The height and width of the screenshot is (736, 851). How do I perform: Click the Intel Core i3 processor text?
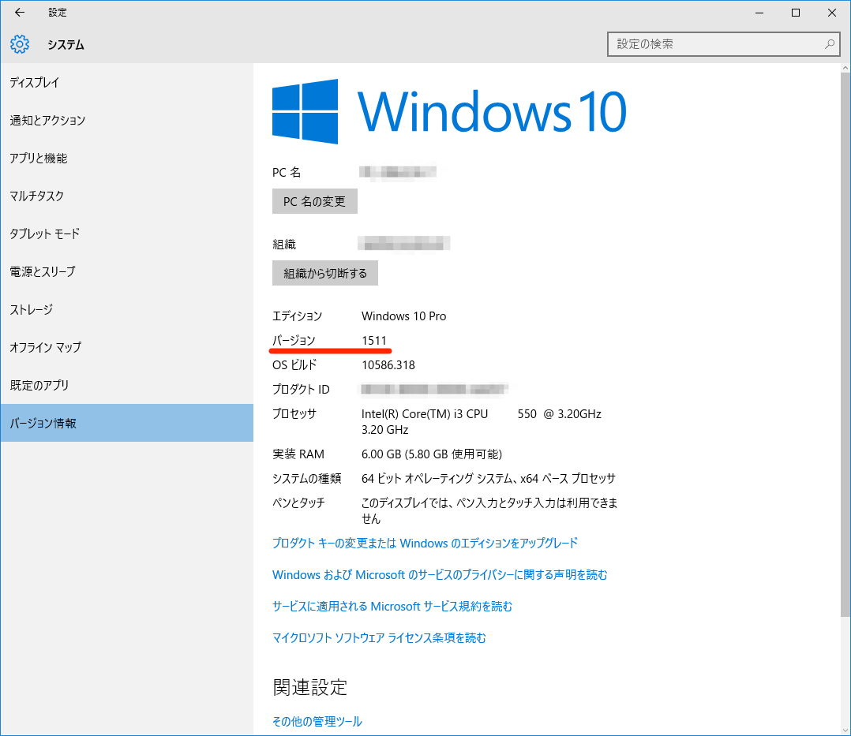482,421
